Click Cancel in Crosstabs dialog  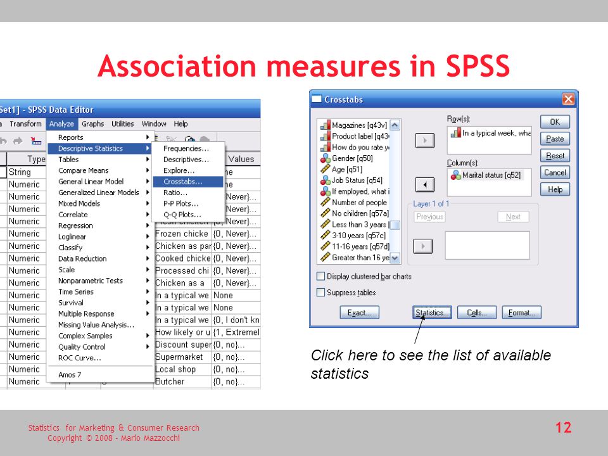tap(555, 172)
